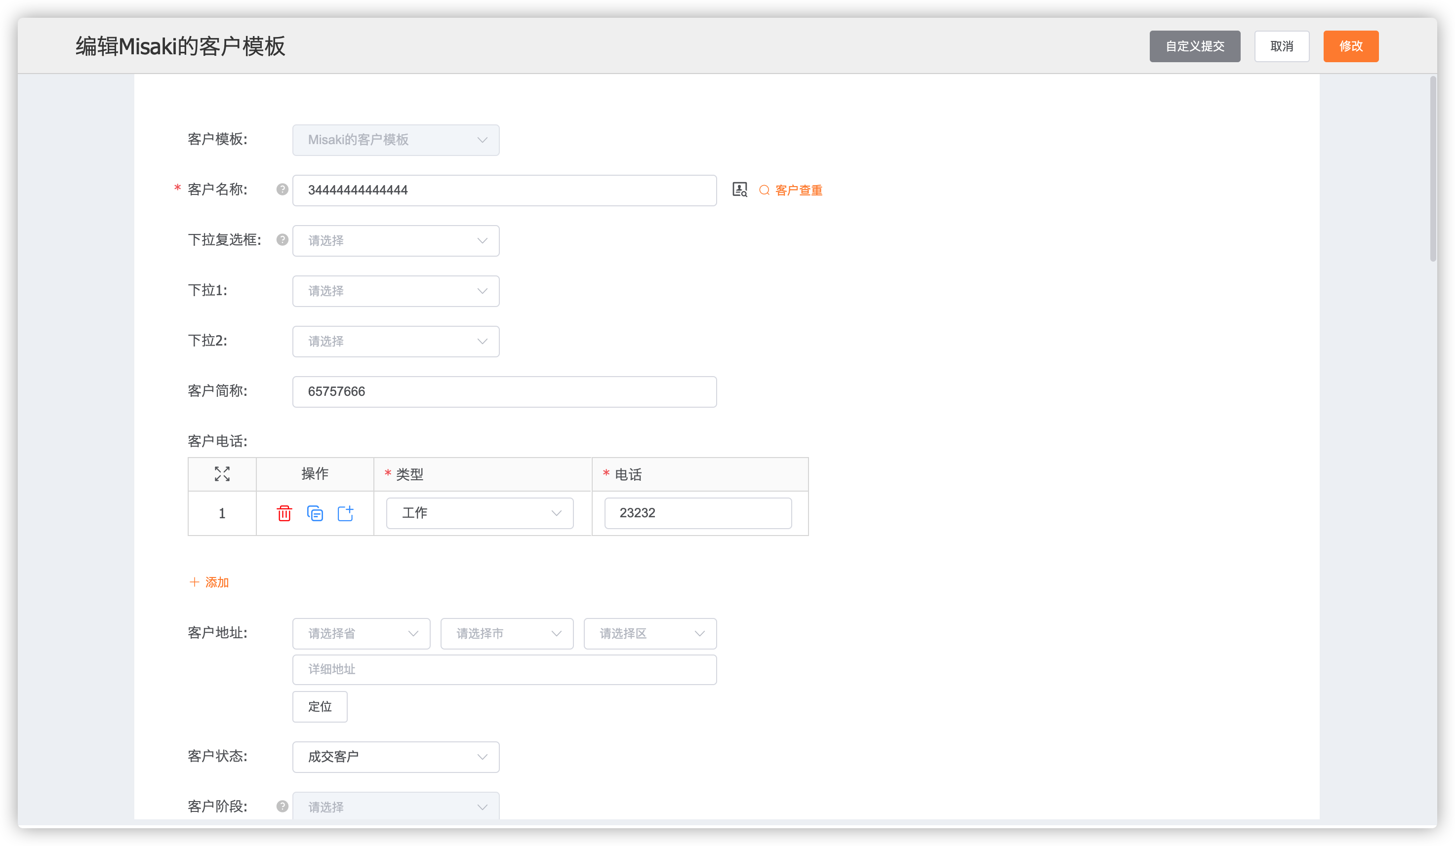The height and width of the screenshot is (846, 1455).
Task: Click the 添加 link to add phone
Action: 209,582
